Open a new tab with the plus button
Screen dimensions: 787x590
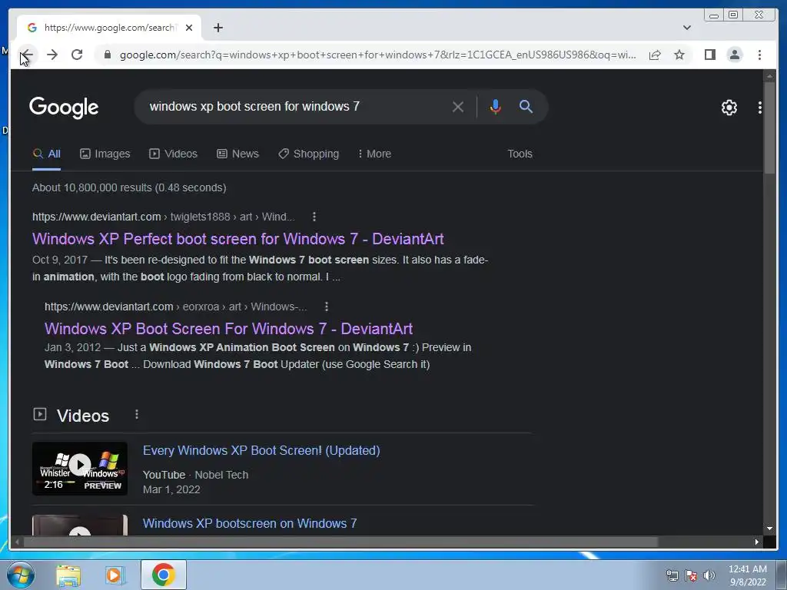(218, 28)
